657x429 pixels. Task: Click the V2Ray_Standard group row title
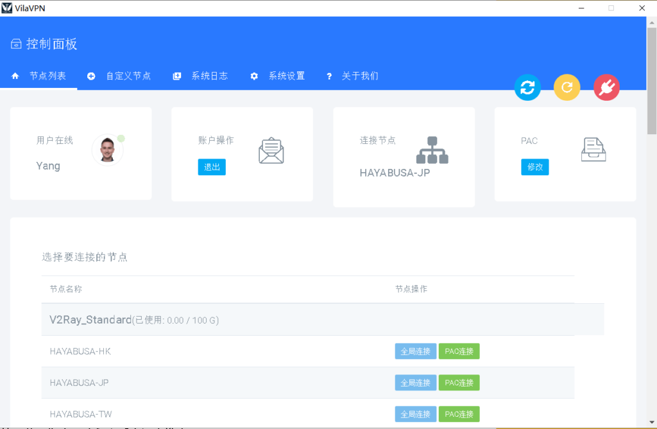tap(90, 320)
